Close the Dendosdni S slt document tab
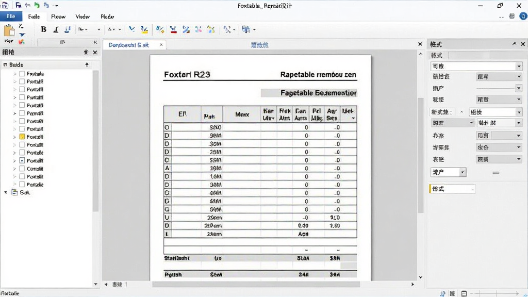The width and height of the screenshot is (528, 297). (x=161, y=44)
